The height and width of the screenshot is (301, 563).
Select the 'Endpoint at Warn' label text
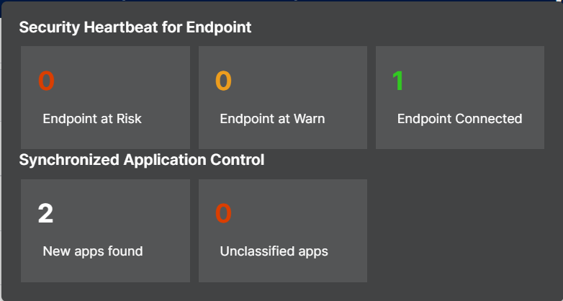tap(272, 119)
